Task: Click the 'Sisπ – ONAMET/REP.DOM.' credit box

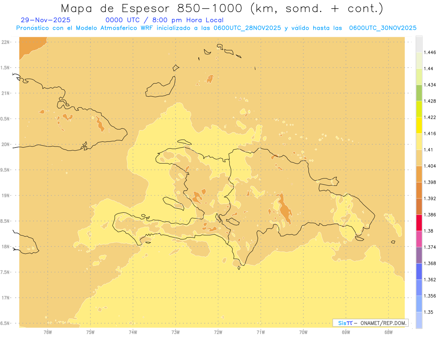Action: pos(370,323)
